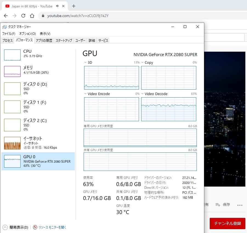Image resolution: width=247 pixels, height=233 pixels.
Task: Click the browser back arrow
Action: [6, 16]
